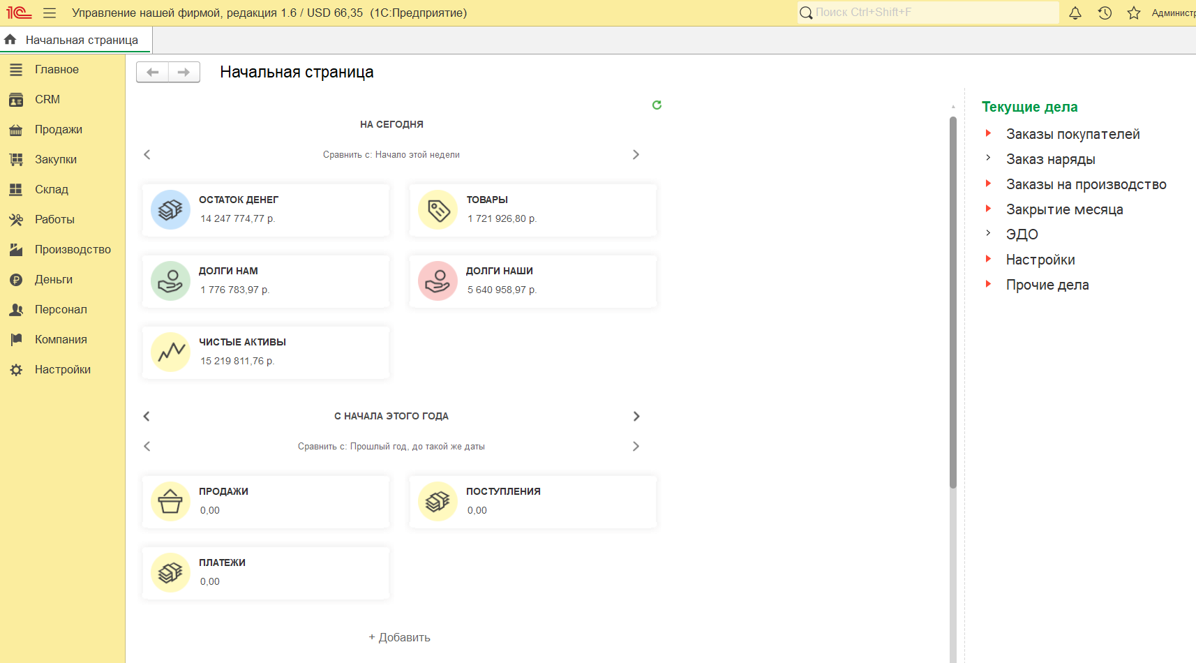Click the Долги наши red icon
1196x663 pixels.
click(438, 281)
